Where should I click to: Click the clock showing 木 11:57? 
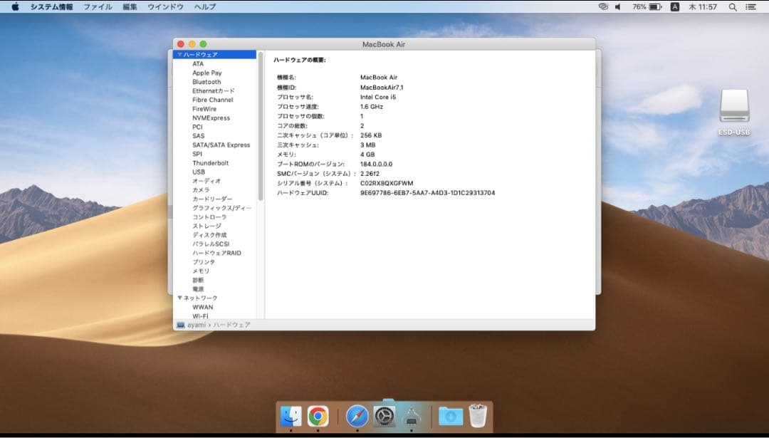(x=702, y=7)
